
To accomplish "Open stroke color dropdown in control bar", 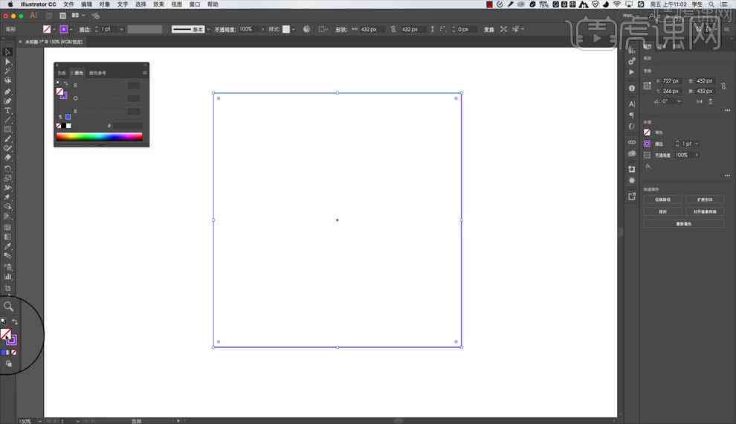I will tap(71, 29).
